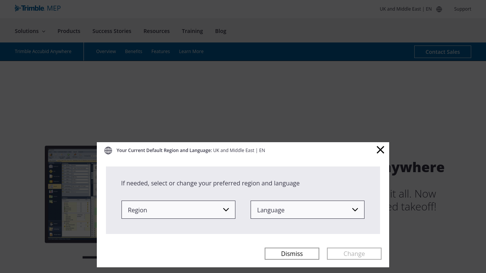The image size is (486, 273).
Task: Go to Success Stories page
Action: point(112,31)
